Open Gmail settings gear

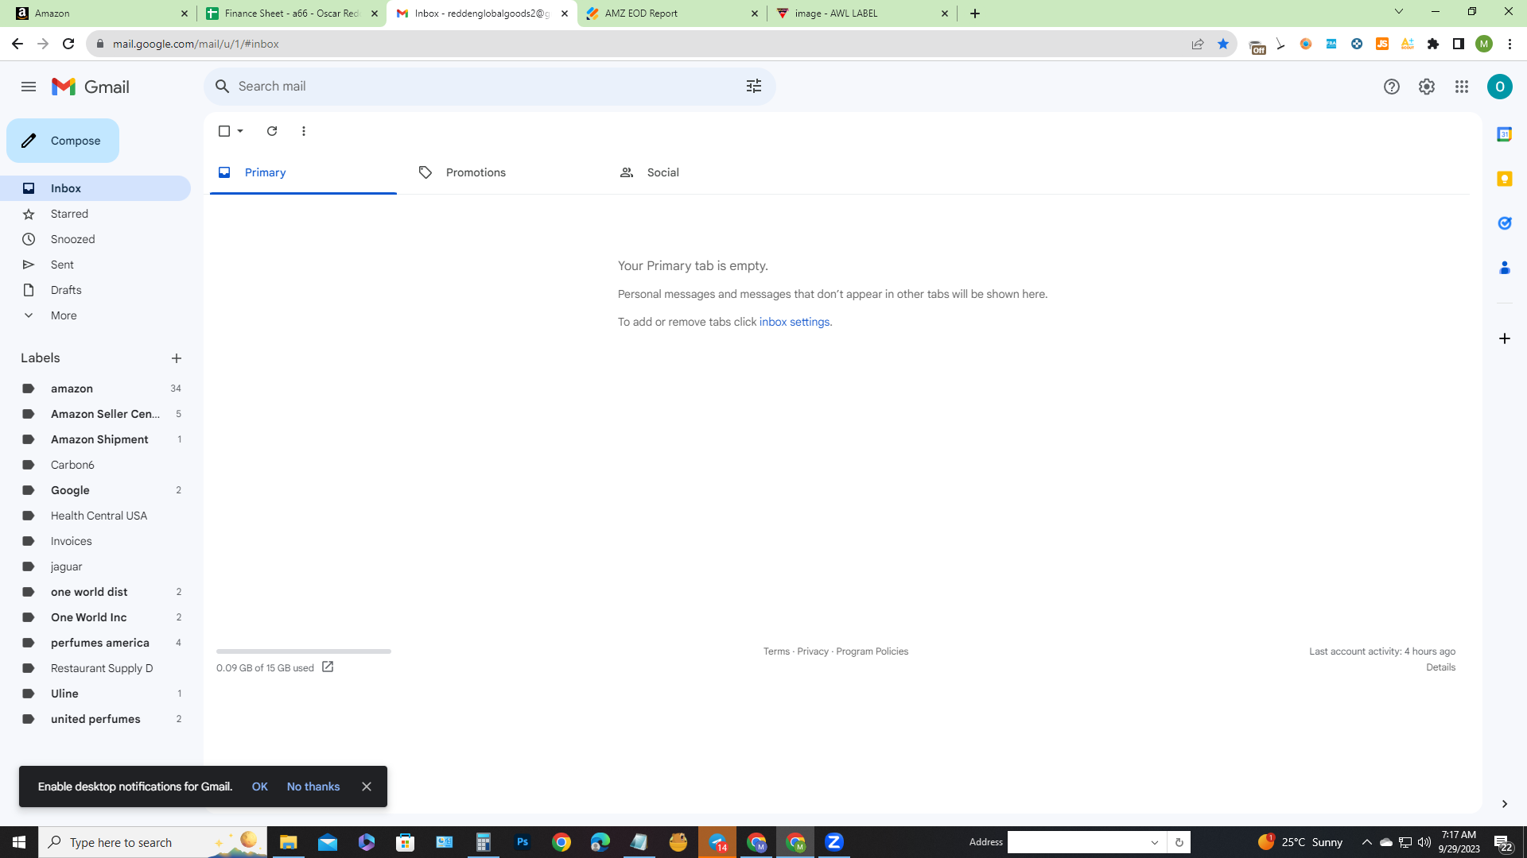pos(1426,87)
